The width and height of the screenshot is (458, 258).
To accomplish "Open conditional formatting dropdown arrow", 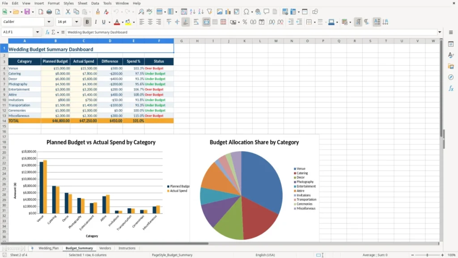I will [x=350, y=22].
